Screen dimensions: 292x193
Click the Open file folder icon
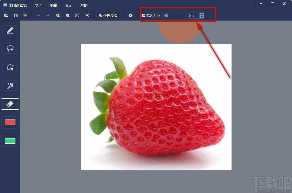coord(6,15)
